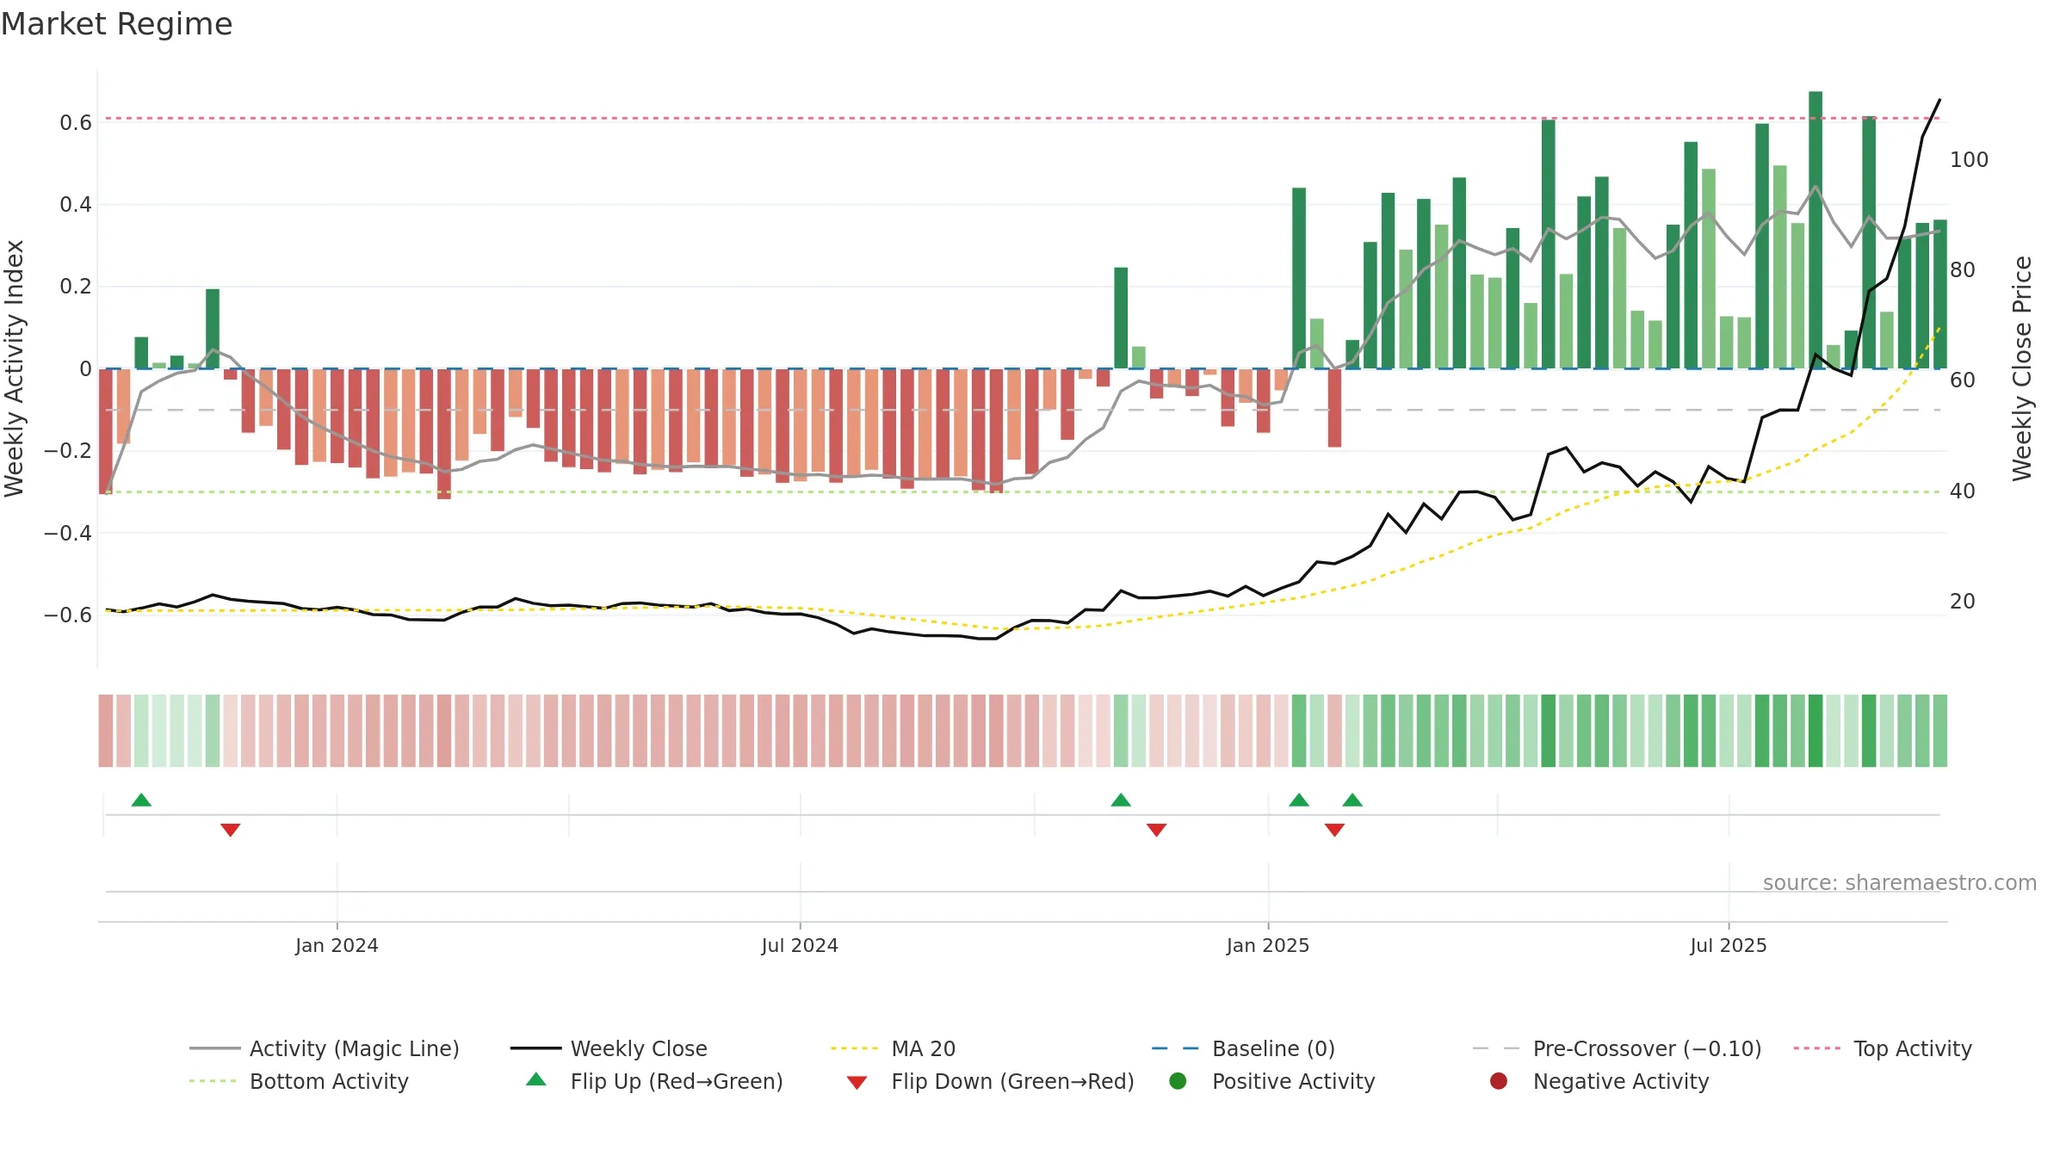Toggle the Bottom Activity legend entry
The width and height of the screenshot is (2066, 1162).
tap(299, 1081)
